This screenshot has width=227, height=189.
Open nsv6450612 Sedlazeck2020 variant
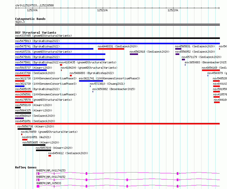tap(68, 153)
